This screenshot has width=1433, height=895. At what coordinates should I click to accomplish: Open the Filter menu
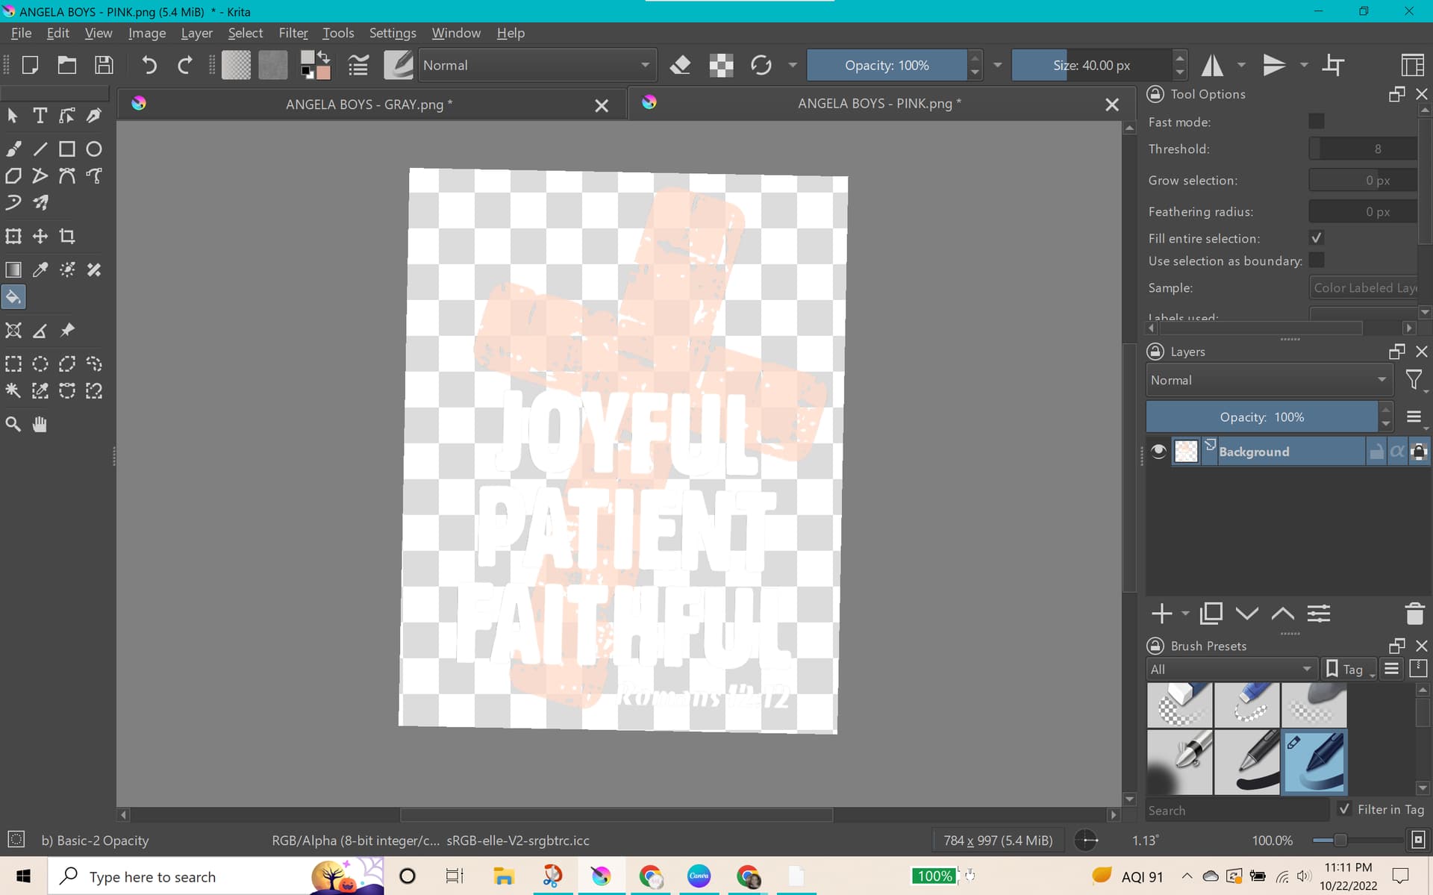pyautogui.click(x=293, y=33)
